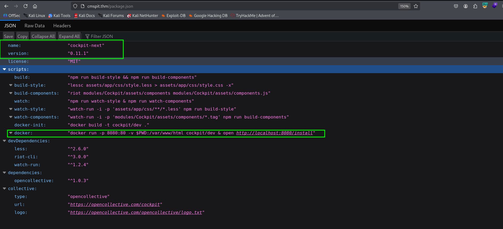
Task: Collapse the scripts node
Action: coord(5,69)
